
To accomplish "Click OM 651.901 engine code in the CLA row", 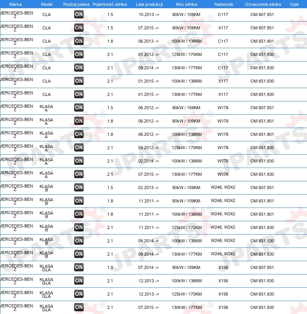I will tap(262, 41).
